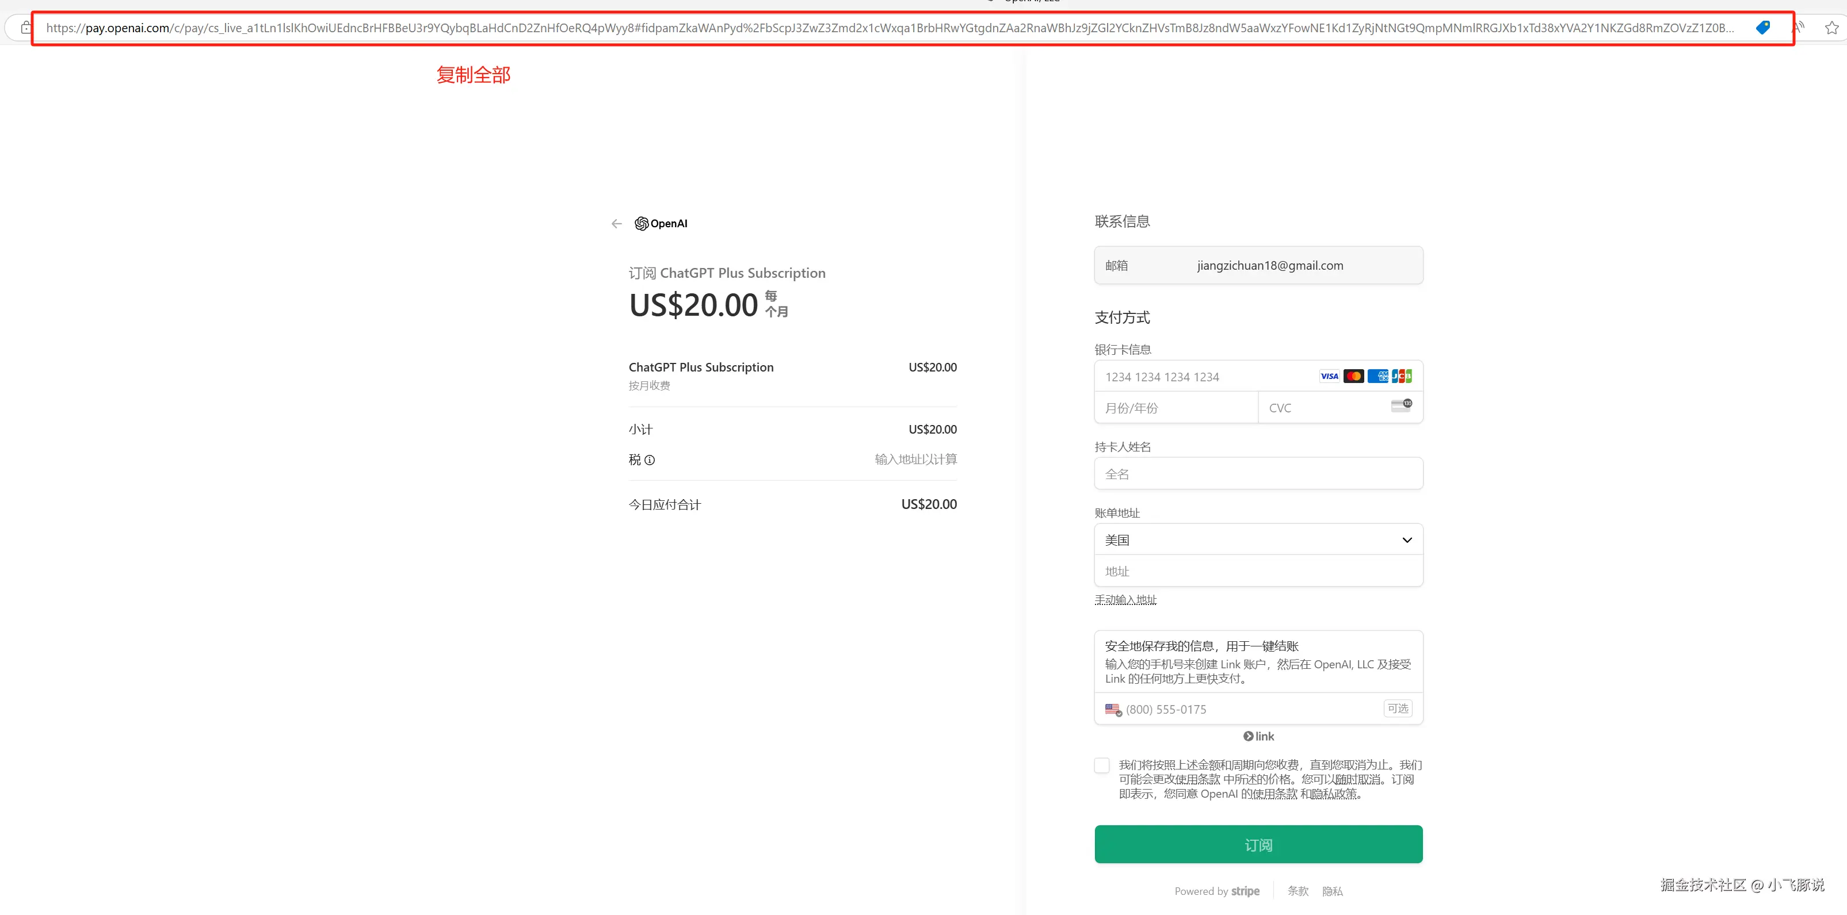Click the 地址 billing address field
1847x915 pixels.
pos(1258,571)
